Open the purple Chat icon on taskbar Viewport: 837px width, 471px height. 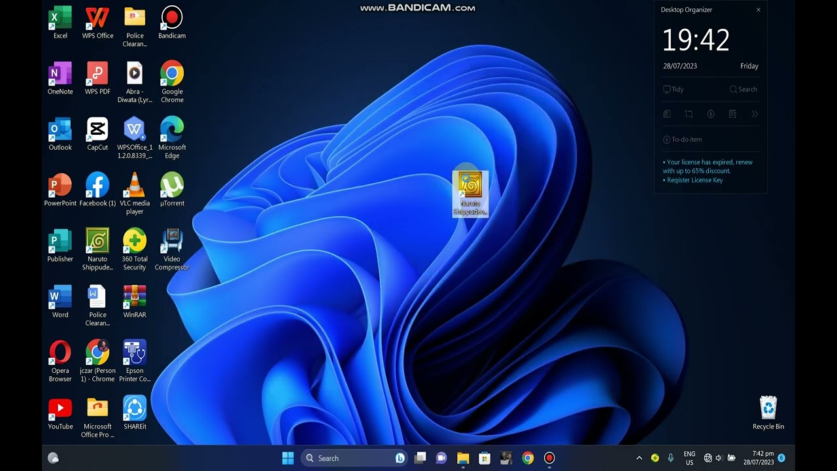(x=441, y=458)
